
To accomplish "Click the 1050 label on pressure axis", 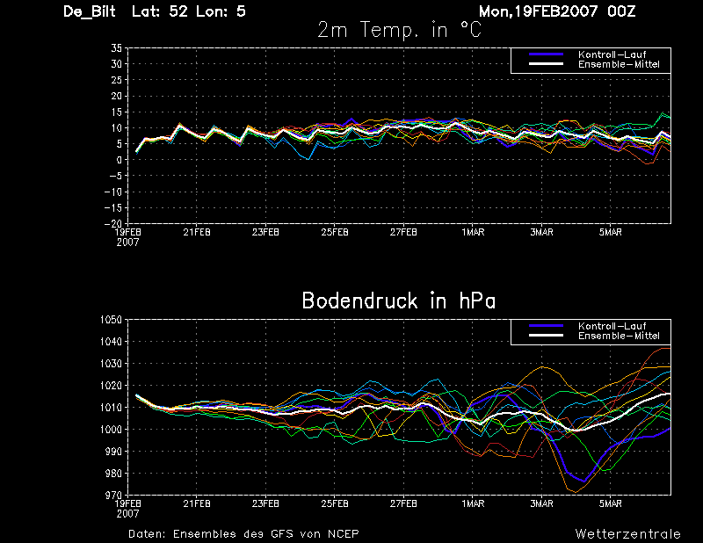I will 111,320.
